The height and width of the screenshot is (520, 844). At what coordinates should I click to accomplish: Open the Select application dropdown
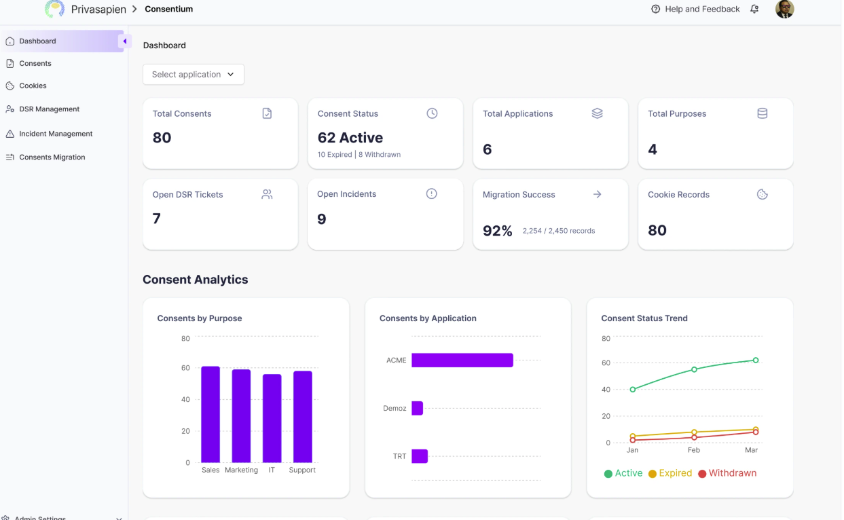(x=194, y=75)
